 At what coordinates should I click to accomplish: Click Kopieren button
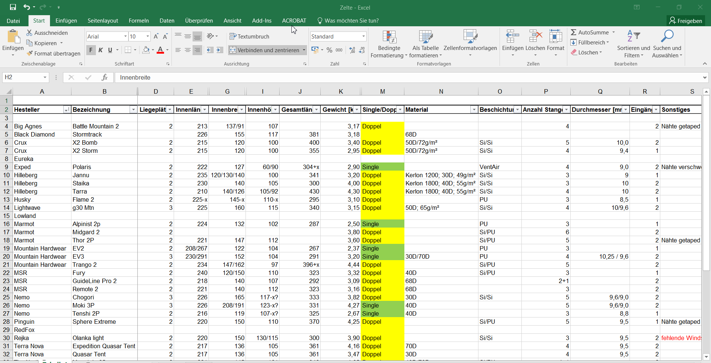[41, 43]
